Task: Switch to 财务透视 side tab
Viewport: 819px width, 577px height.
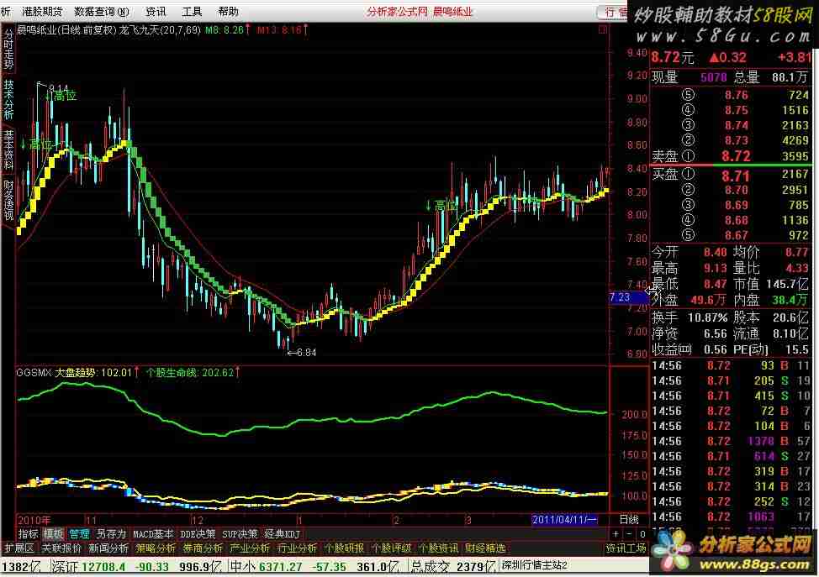Action: (8, 201)
